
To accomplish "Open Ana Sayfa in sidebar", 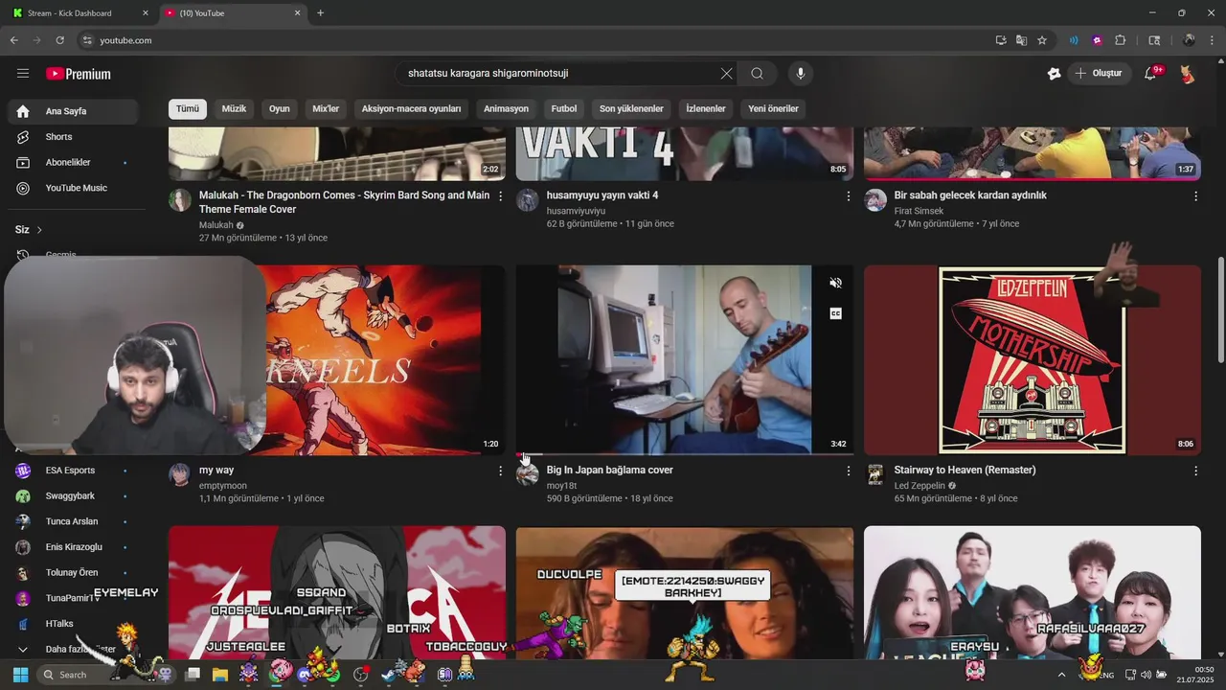I will tap(72, 111).
